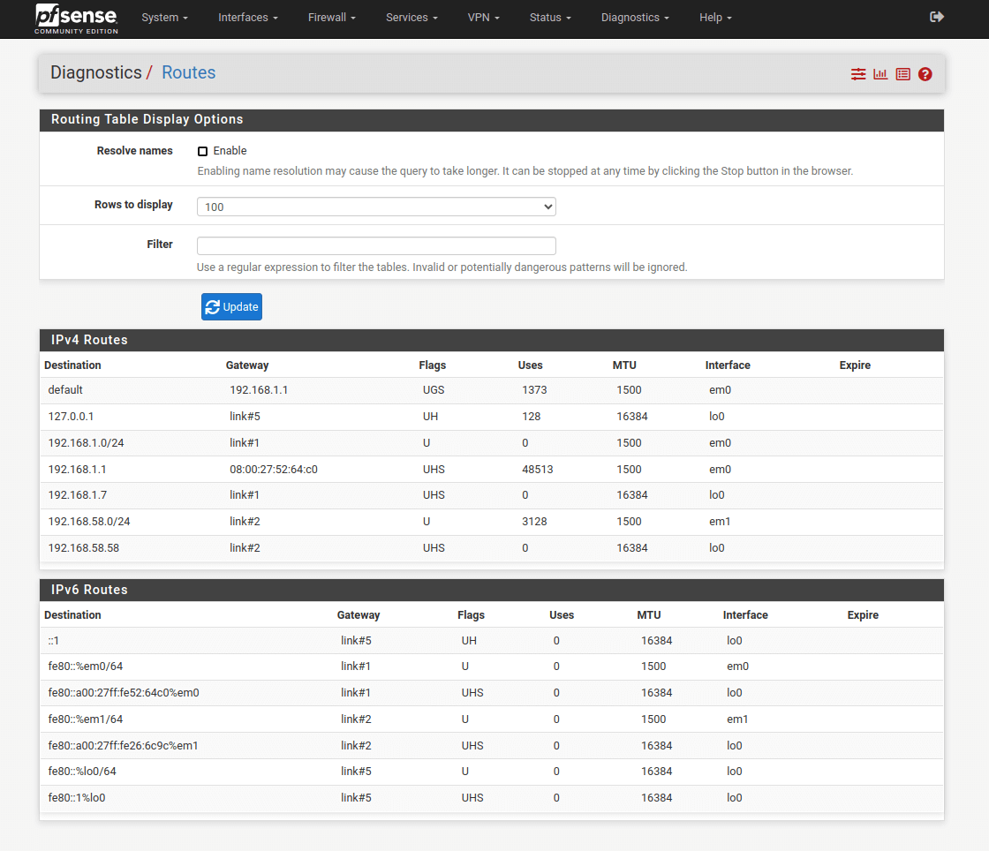Image resolution: width=989 pixels, height=851 pixels.
Task: Focus the Filter text field
Action: pyautogui.click(x=376, y=245)
